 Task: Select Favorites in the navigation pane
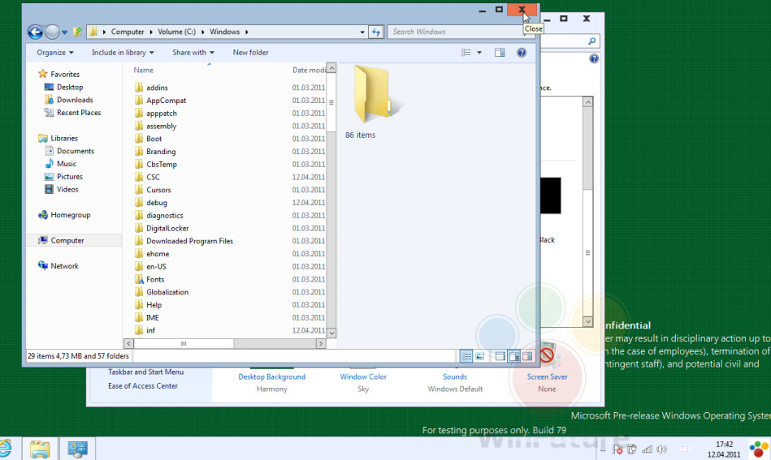[x=58, y=74]
